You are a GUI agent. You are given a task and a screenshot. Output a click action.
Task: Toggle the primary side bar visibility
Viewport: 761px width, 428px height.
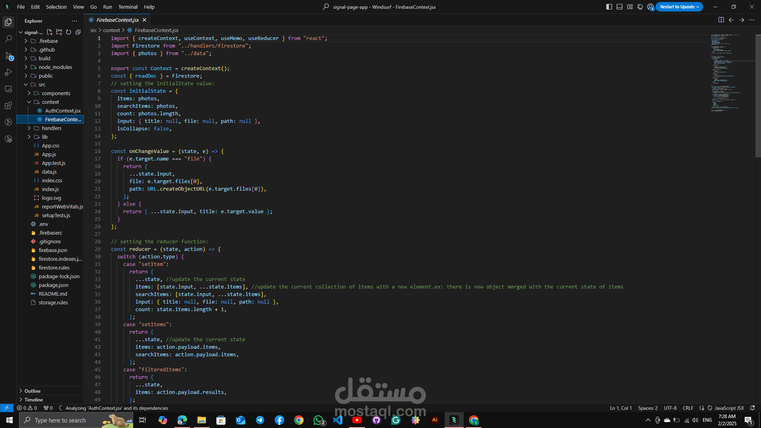point(609,7)
